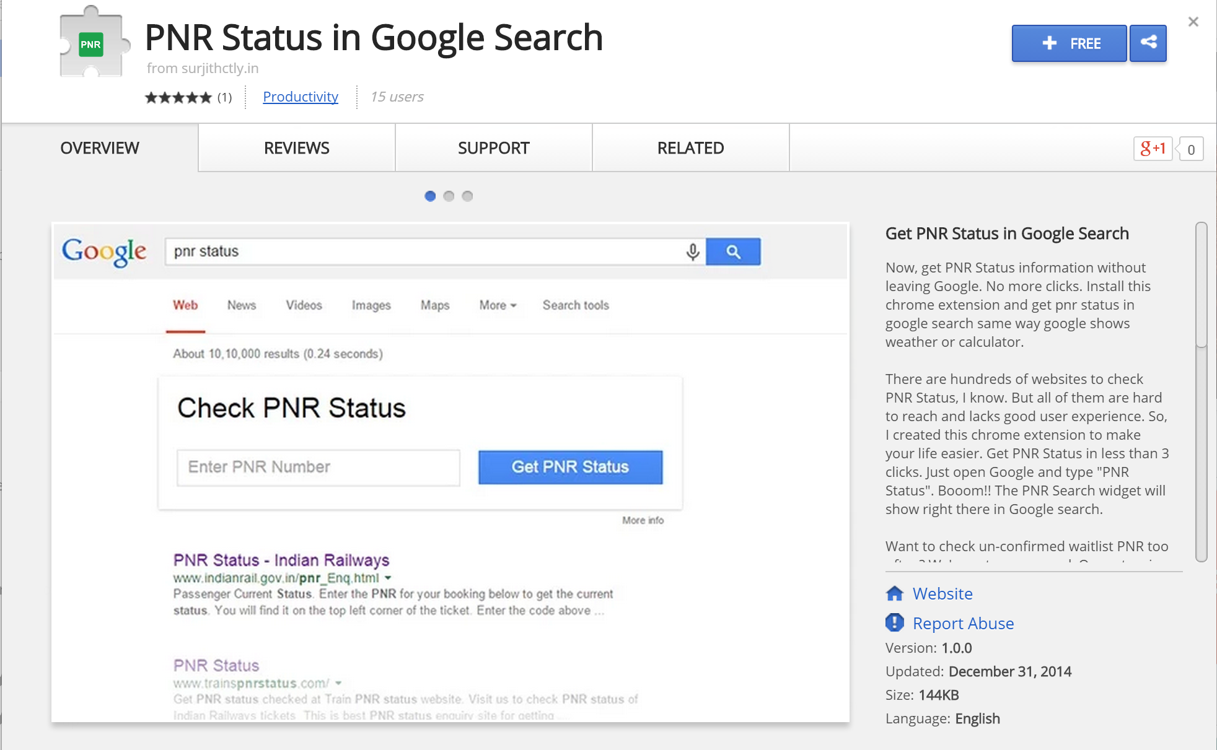
Task: Click the share icon button
Action: coord(1148,43)
